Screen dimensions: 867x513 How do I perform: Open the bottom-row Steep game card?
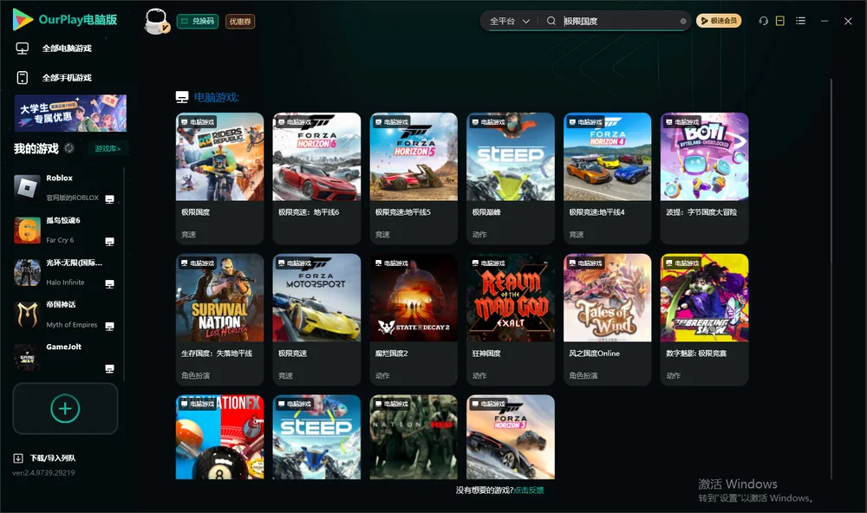316,437
